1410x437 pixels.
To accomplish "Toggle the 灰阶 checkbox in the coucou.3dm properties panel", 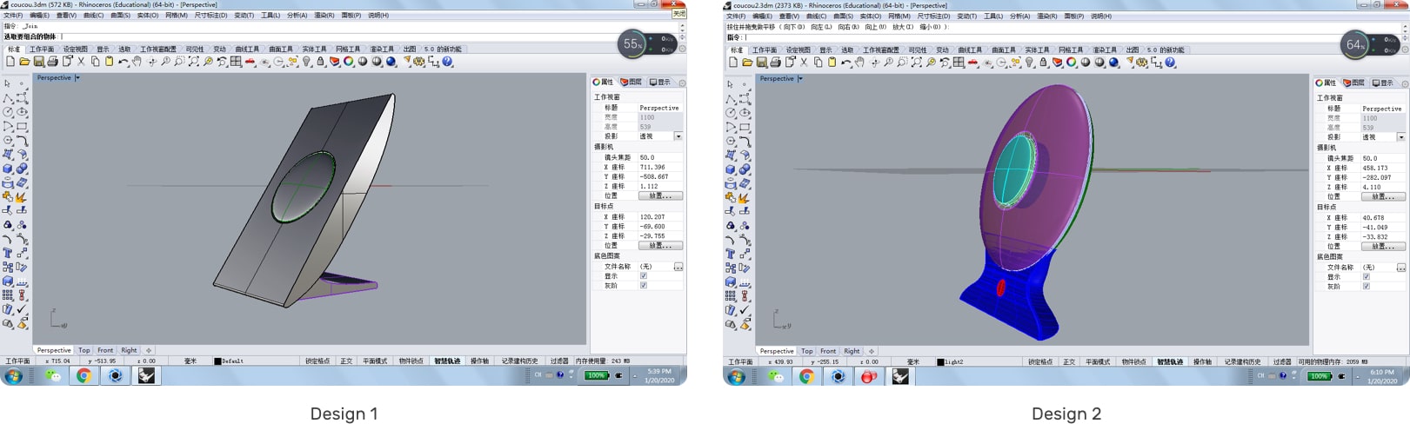I will (x=644, y=285).
